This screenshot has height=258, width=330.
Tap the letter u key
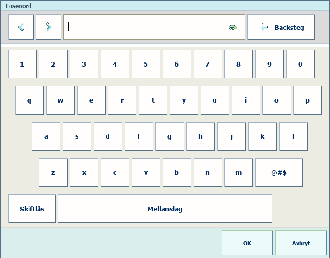(x=215, y=100)
